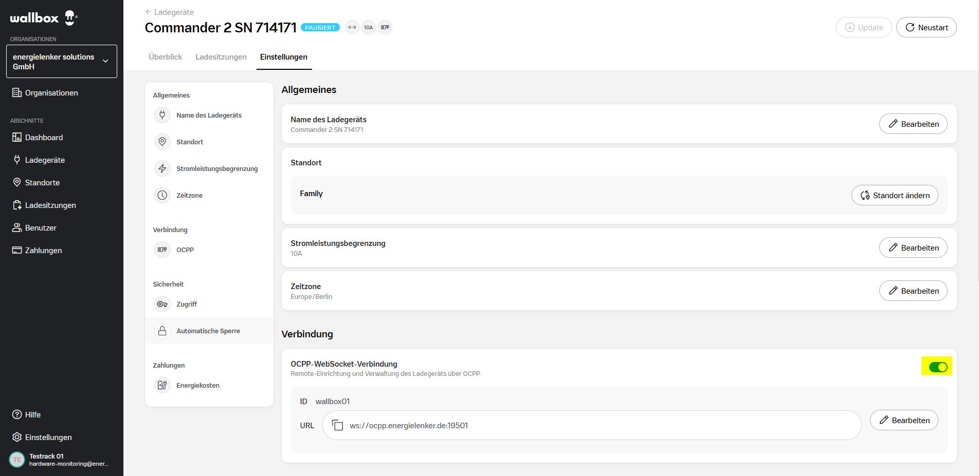
Task: Switch to the Überblick tab
Action: coord(166,57)
